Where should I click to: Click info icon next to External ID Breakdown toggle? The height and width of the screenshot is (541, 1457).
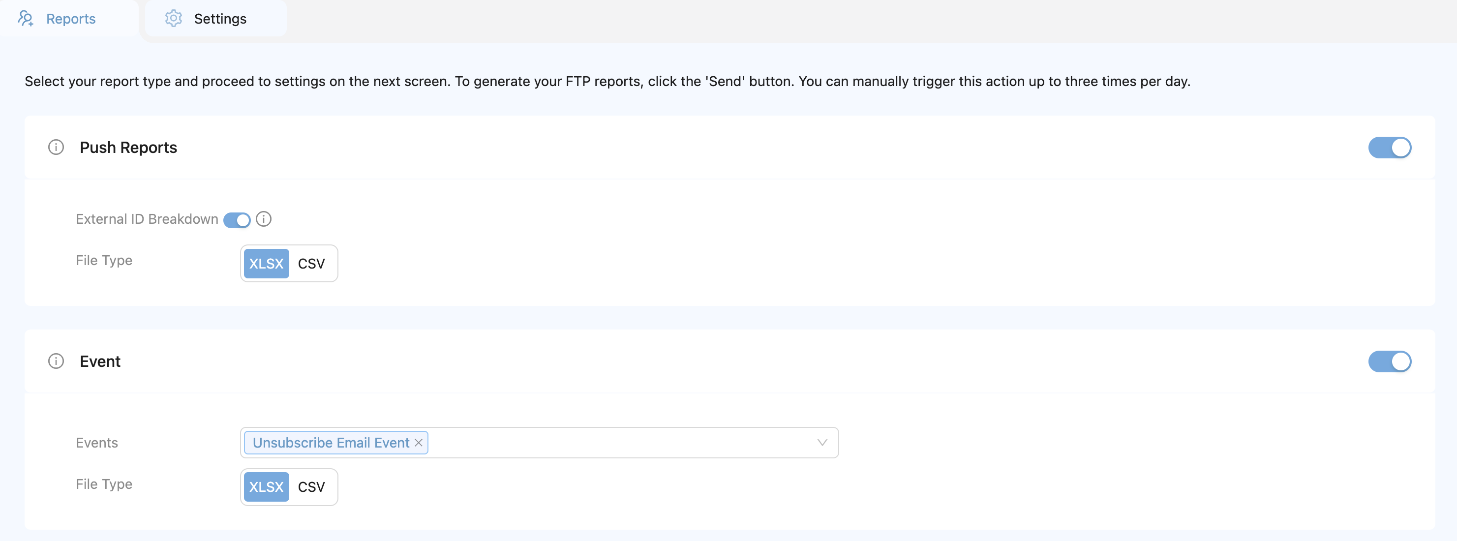click(264, 219)
